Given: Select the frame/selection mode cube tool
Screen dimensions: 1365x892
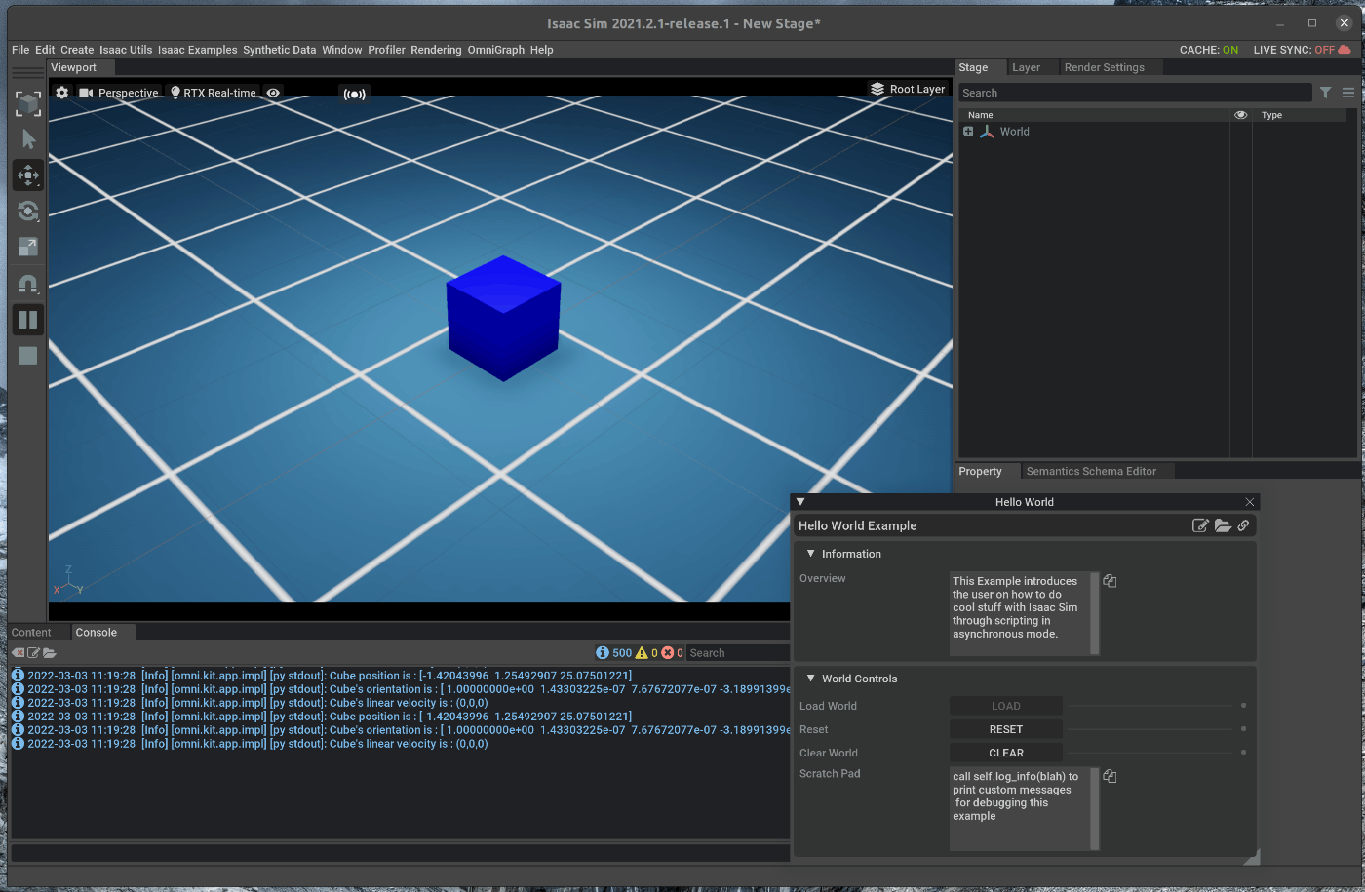Looking at the screenshot, I should (x=28, y=104).
